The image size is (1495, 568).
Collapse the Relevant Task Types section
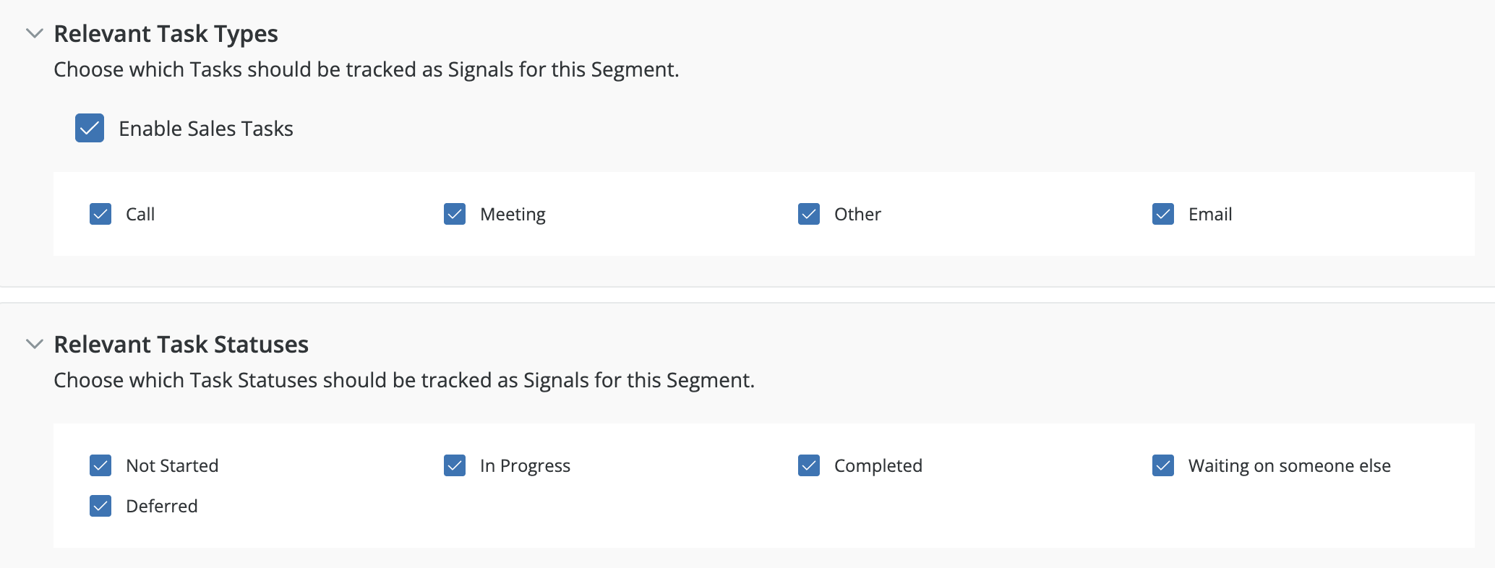tap(34, 33)
